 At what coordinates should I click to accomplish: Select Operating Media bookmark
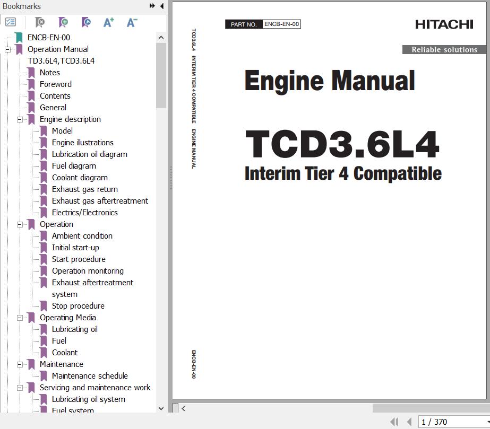68,318
